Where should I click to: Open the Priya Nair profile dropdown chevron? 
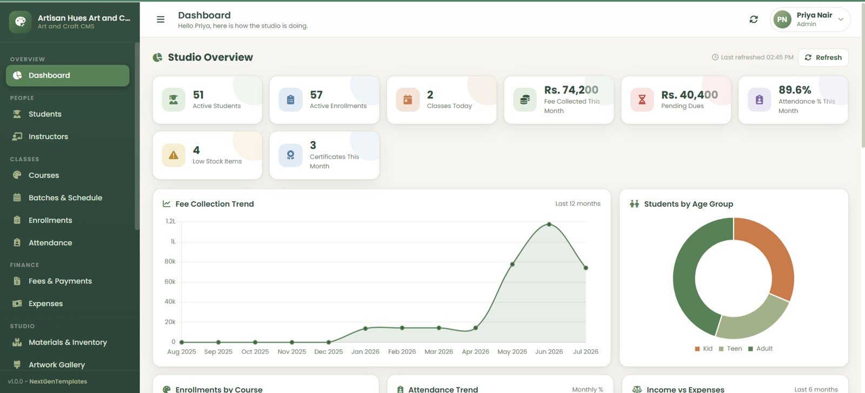click(841, 19)
